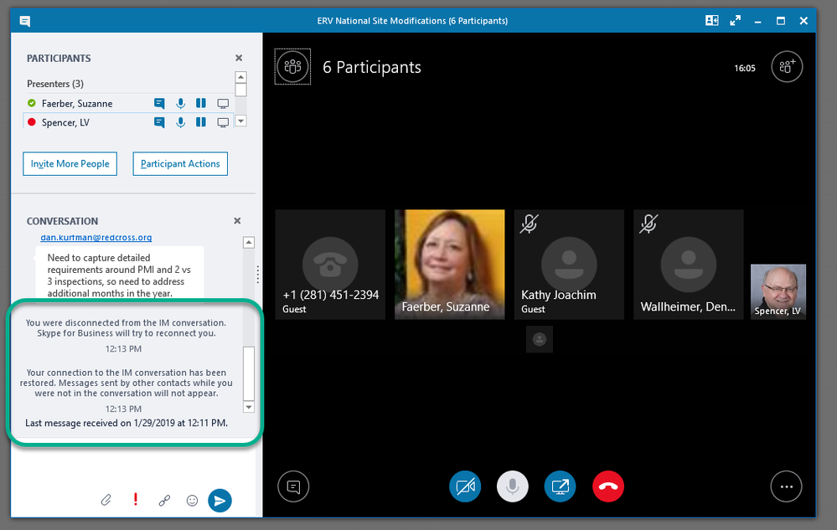Attach a file with the paperclip icon
This screenshot has width=837, height=530.
coord(106,500)
